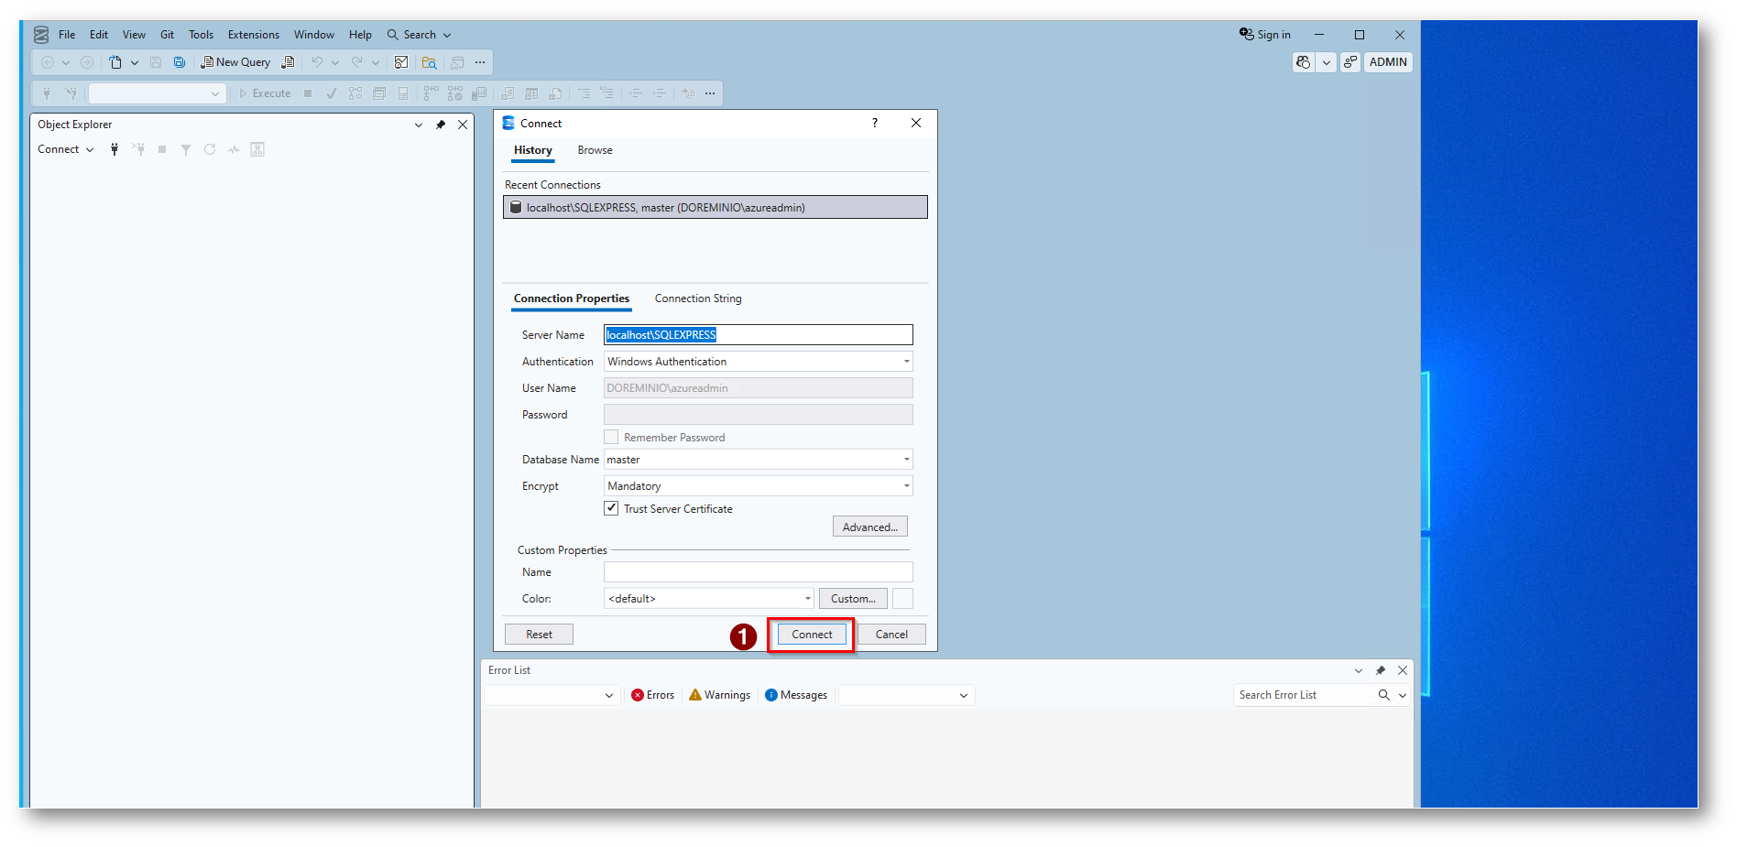The width and height of the screenshot is (1737, 847).
Task: Click the Connect button in the dialog
Action: [x=812, y=635]
